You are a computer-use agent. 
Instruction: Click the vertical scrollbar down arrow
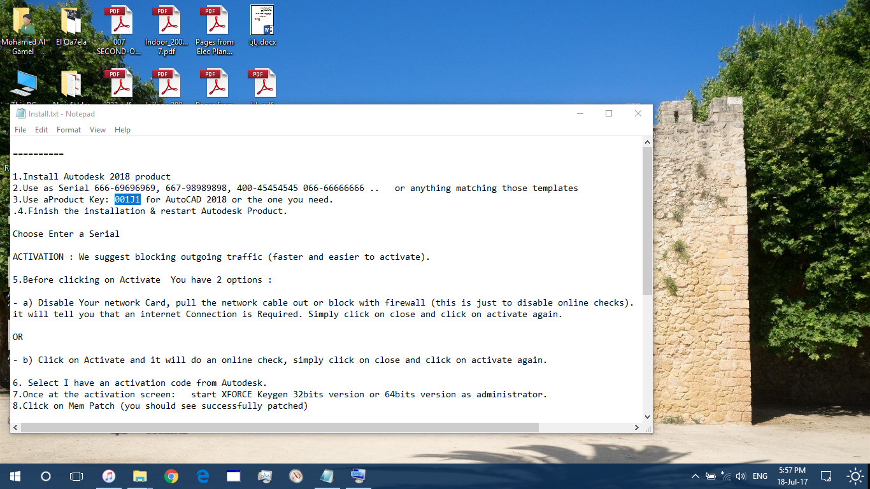click(647, 416)
